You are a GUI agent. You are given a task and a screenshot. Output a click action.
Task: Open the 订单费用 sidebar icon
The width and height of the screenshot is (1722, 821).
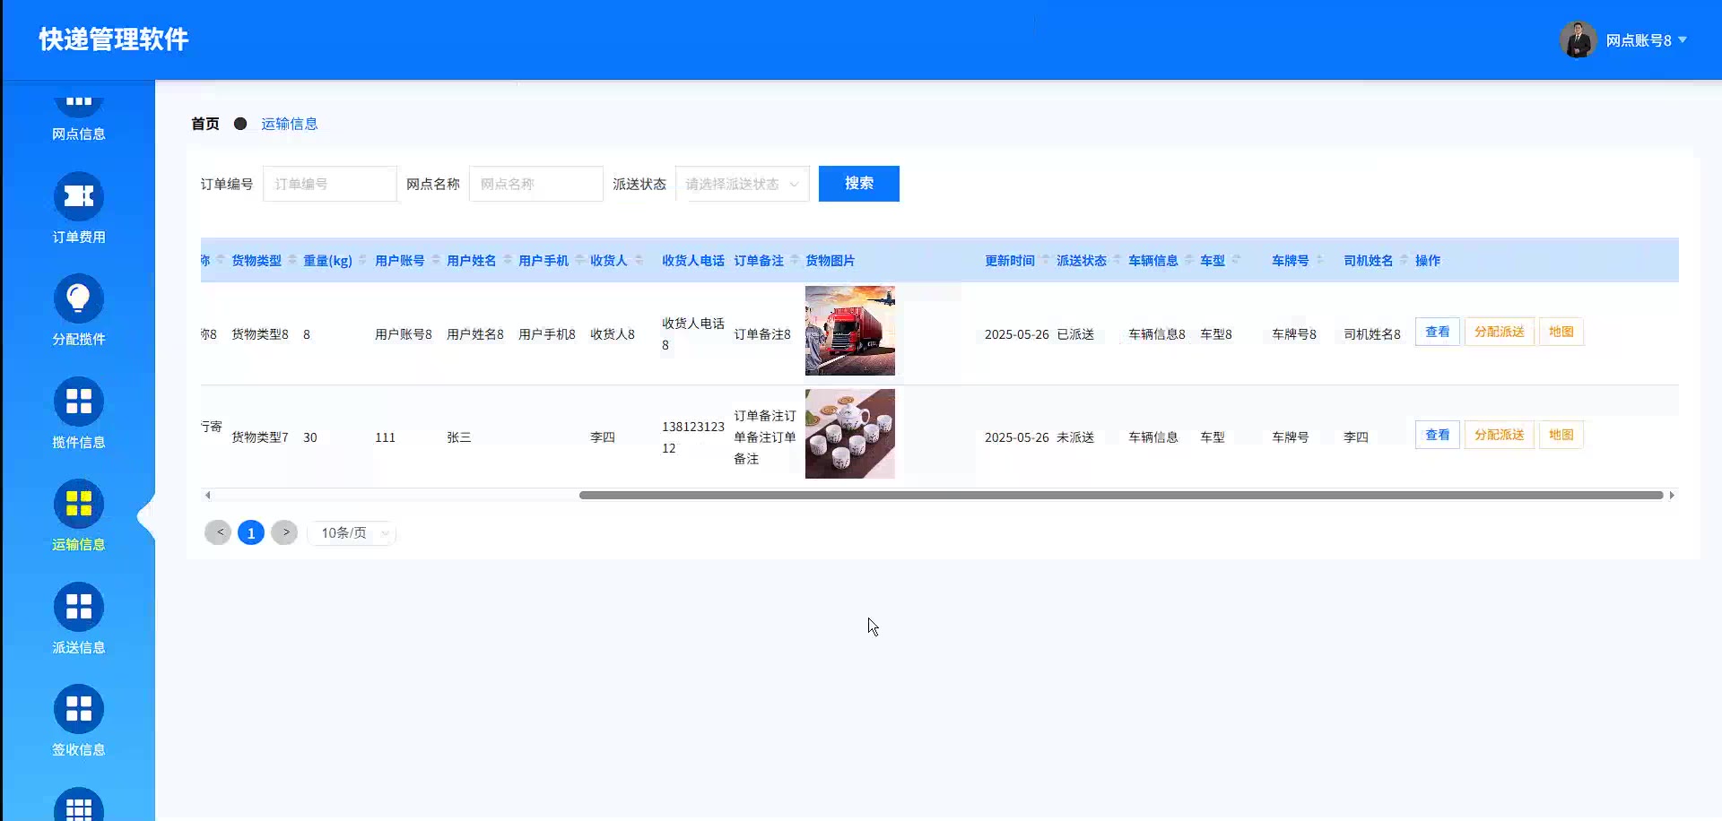[x=79, y=197]
